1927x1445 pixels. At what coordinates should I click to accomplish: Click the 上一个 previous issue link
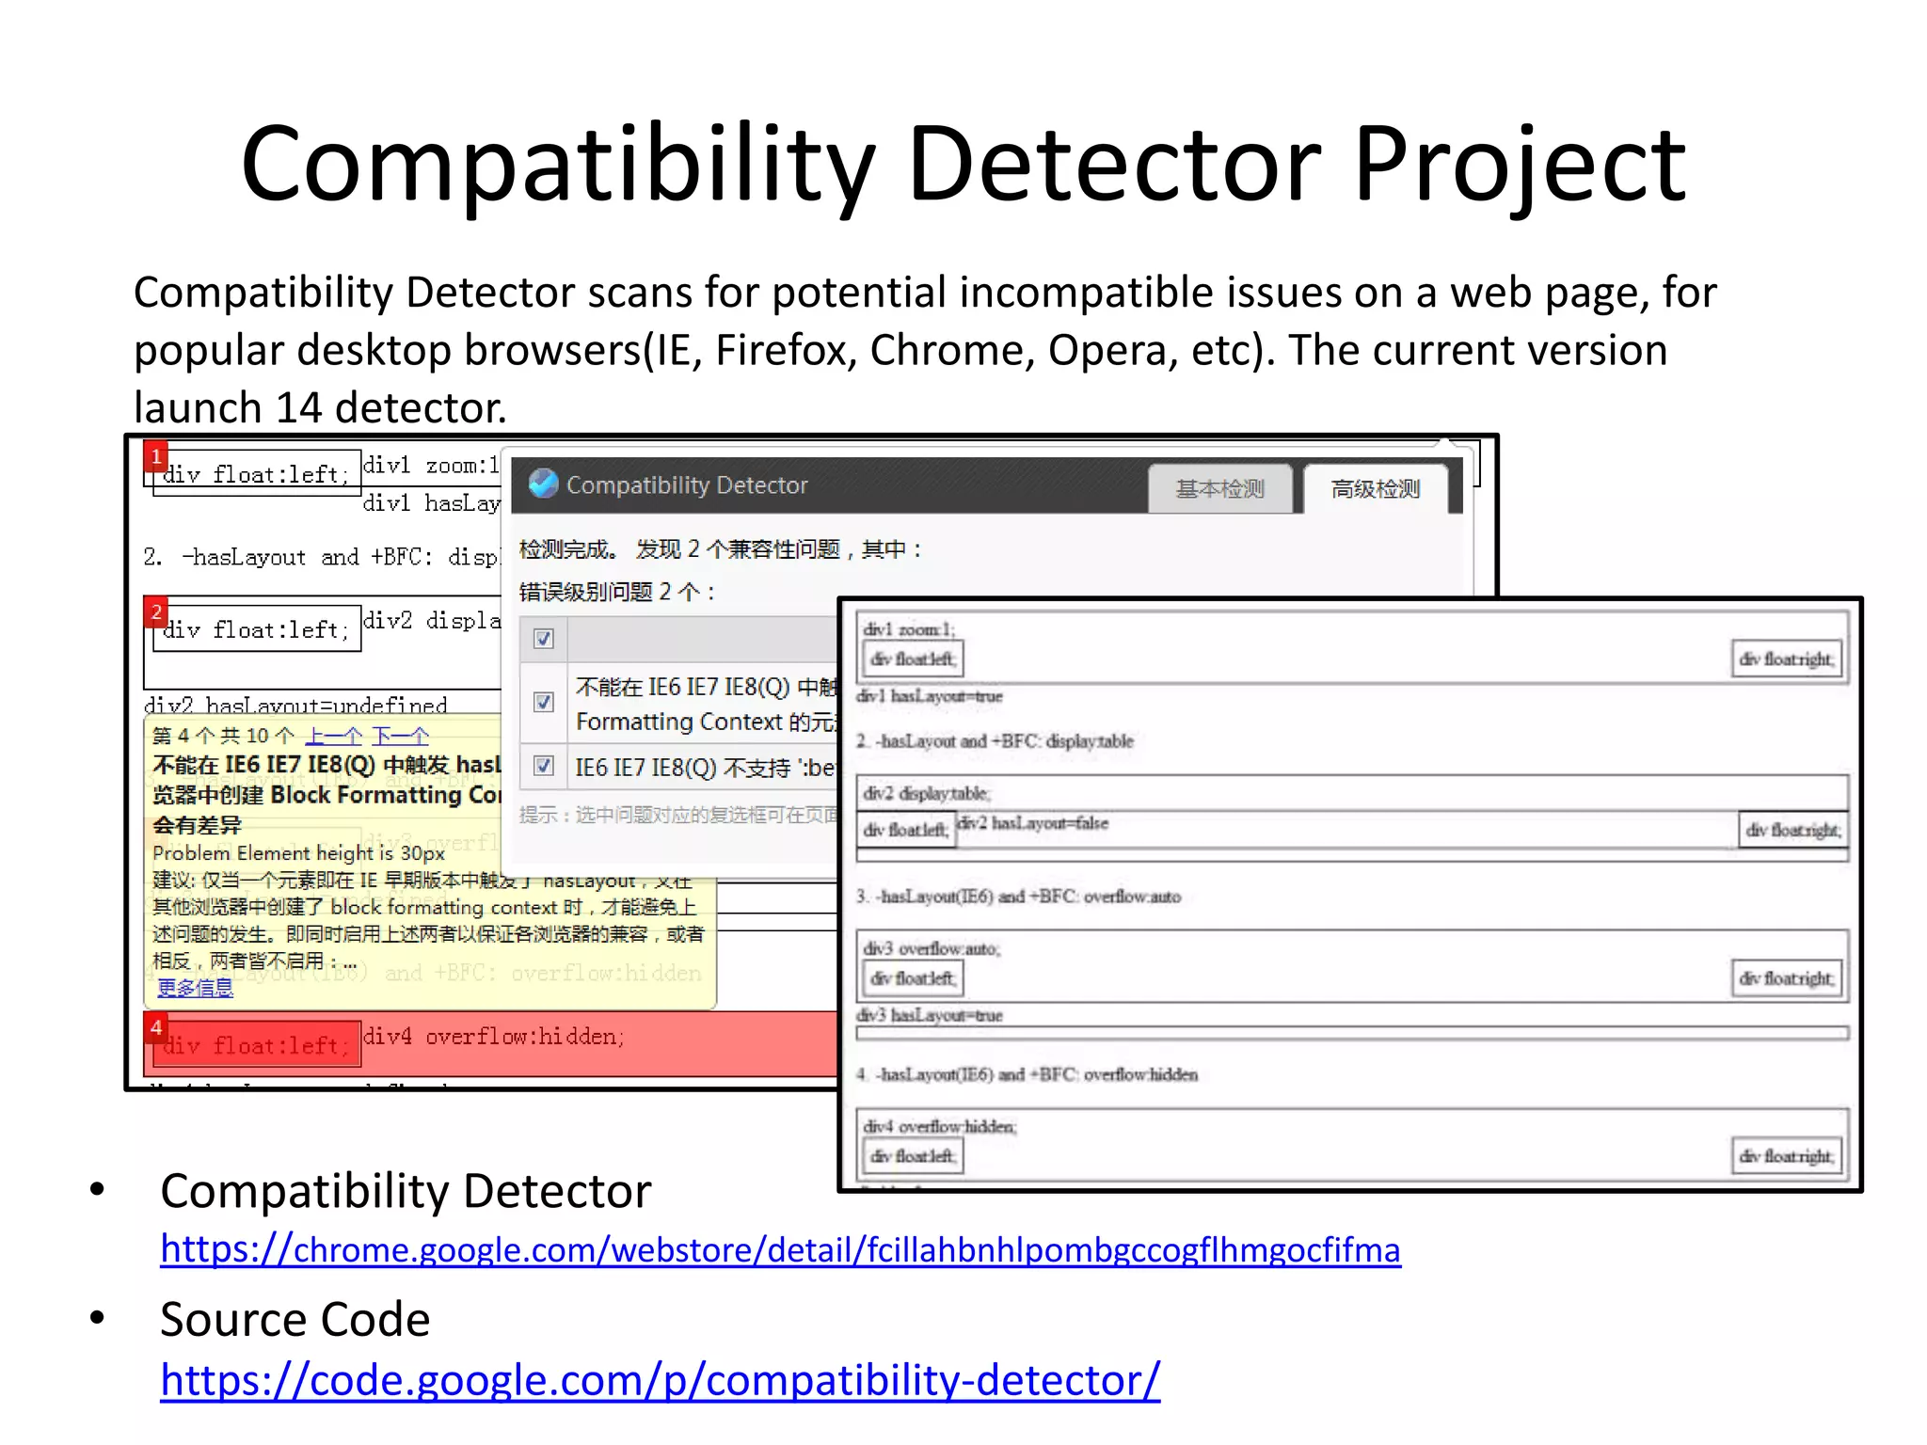tap(333, 736)
